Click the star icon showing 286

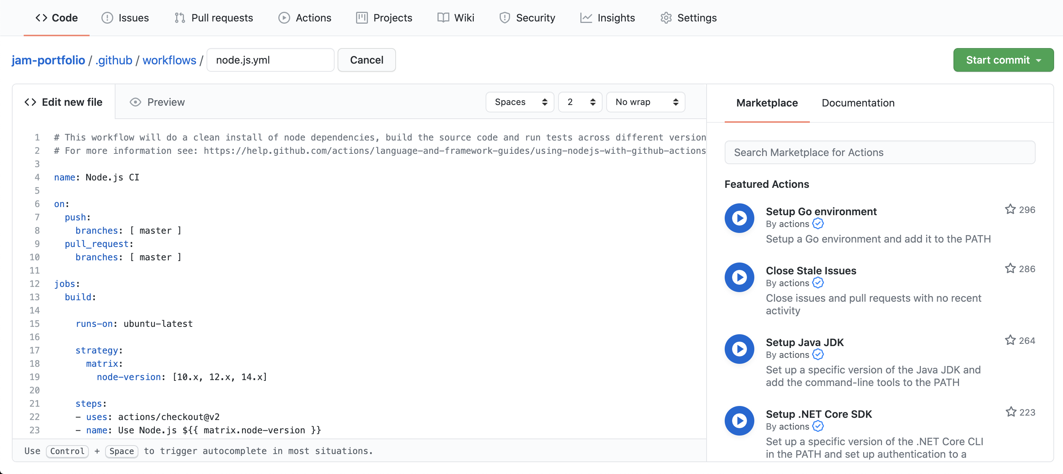pyautogui.click(x=1010, y=269)
